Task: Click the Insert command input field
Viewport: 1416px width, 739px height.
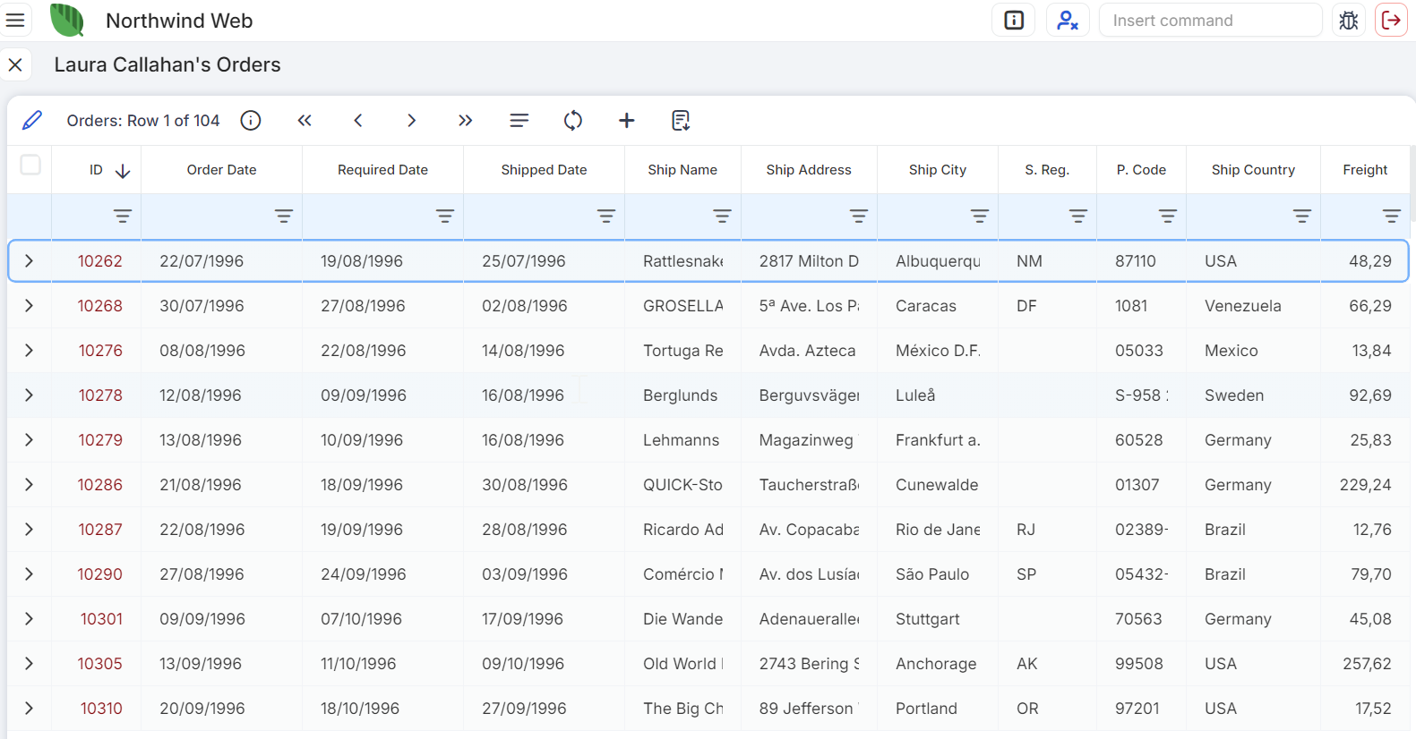Action: (x=1209, y=21)
